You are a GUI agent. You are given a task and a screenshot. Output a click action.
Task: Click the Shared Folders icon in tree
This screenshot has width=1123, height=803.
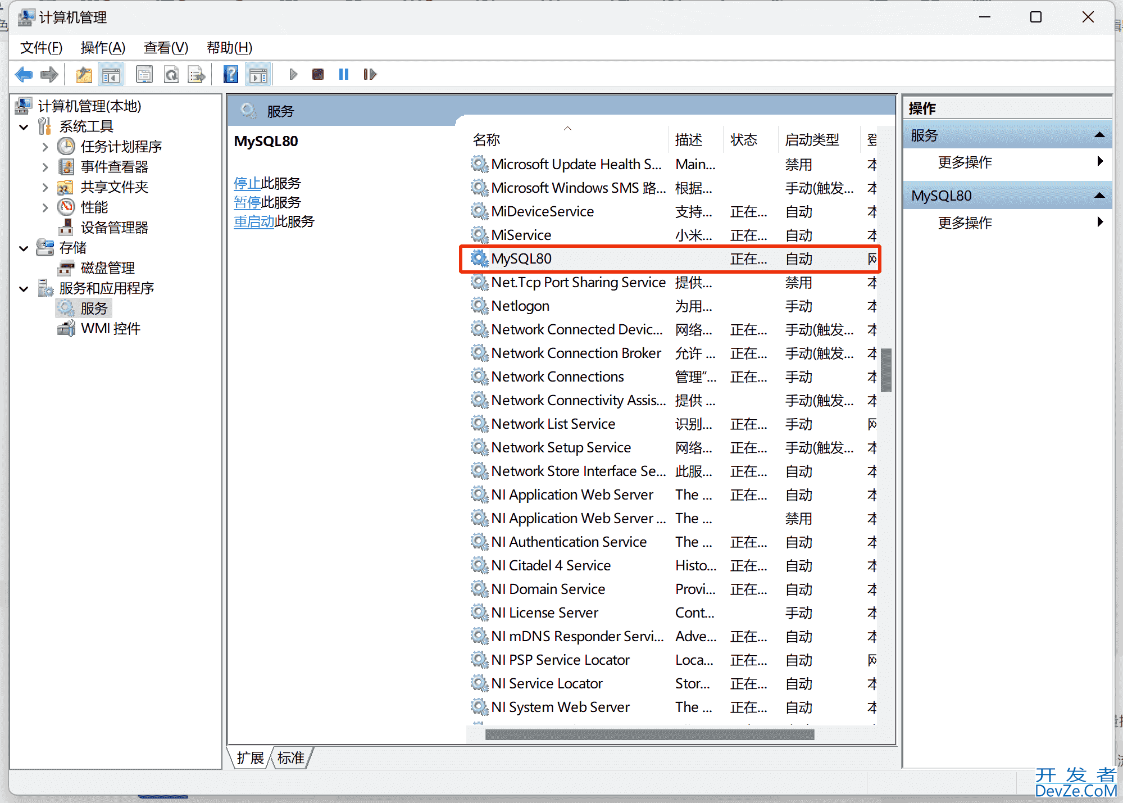pyautogui.click(x=66, y=187)
